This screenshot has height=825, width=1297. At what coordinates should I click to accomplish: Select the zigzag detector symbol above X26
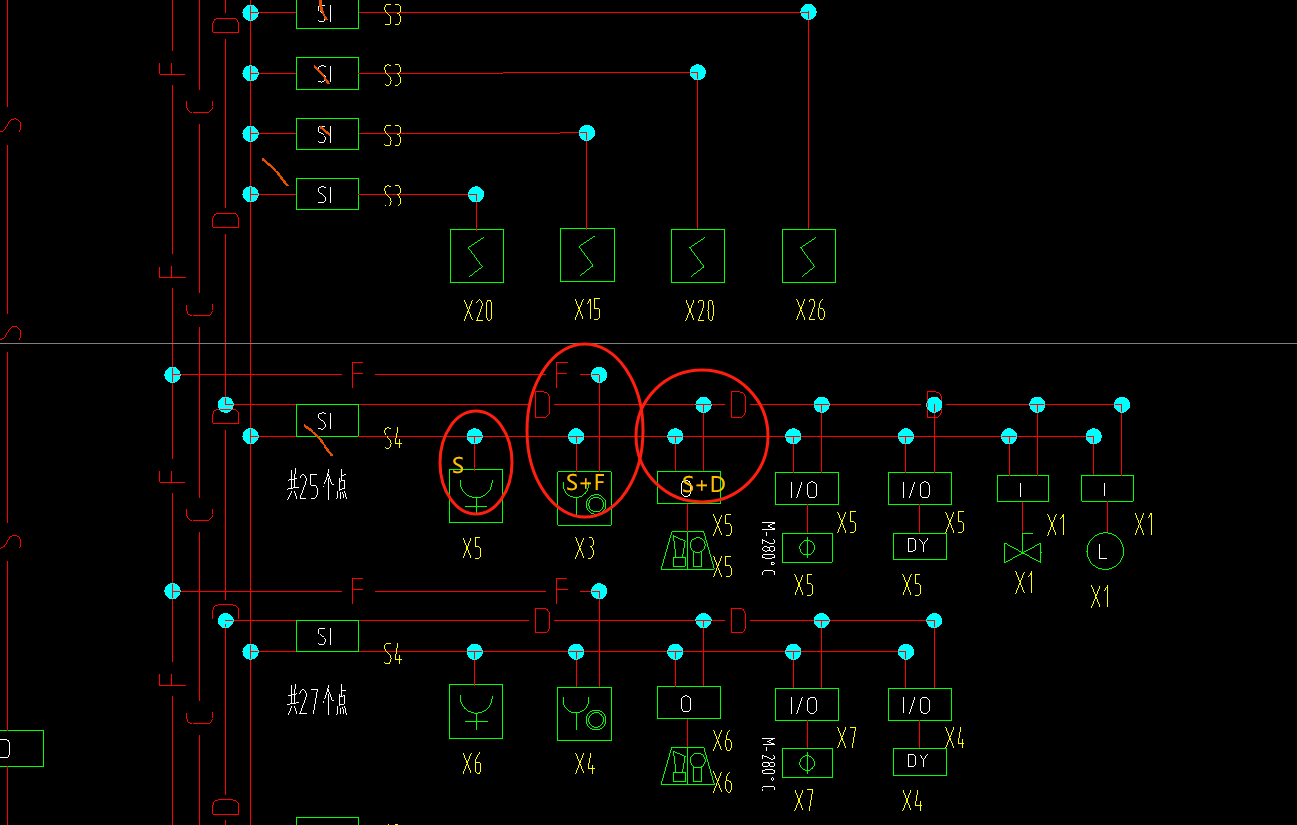[809, 256]
